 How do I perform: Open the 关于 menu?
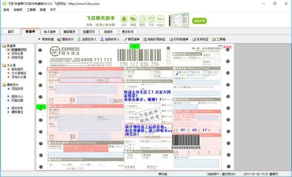(53, 10)
